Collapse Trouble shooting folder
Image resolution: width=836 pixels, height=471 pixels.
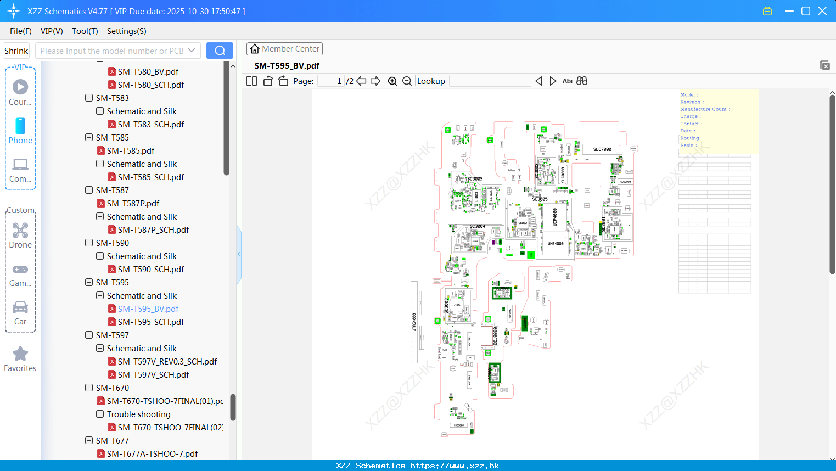[100, 414]
